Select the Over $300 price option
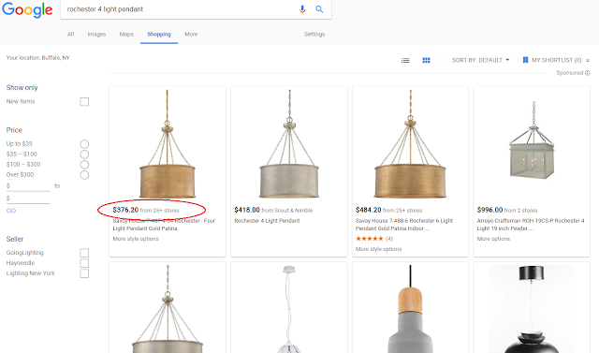Viewport: 599px width, 353px height. tap(84, 175)
